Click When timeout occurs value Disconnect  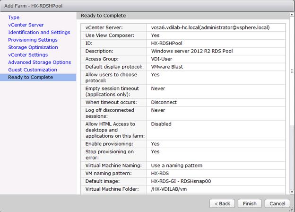[164, 102]
